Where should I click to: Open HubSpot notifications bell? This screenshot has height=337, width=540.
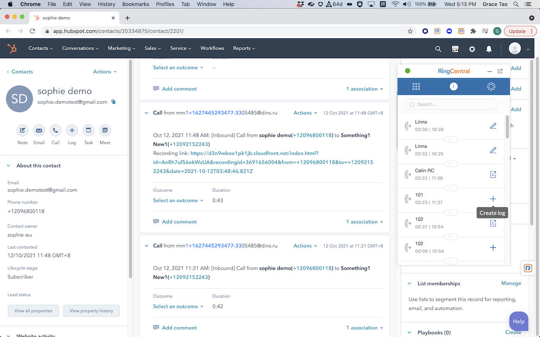tap(489, 49)
